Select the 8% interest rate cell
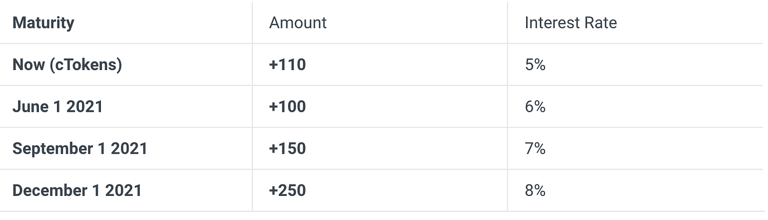Screen dimensions: 768x220 tap(535, 190)
